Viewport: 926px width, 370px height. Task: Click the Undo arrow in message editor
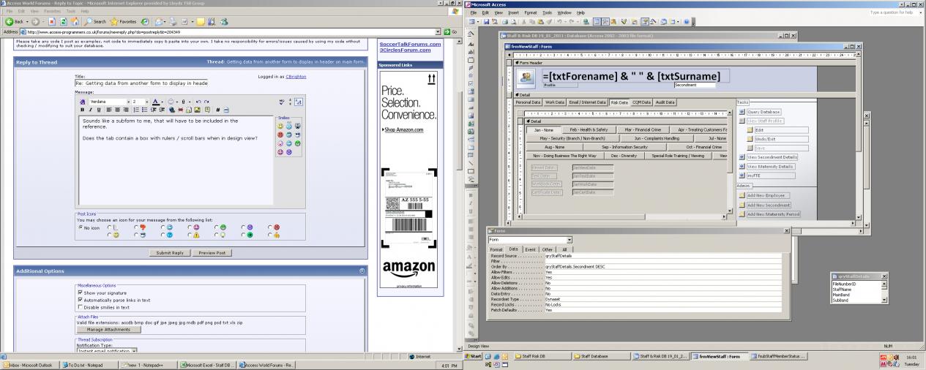(198, 102)
